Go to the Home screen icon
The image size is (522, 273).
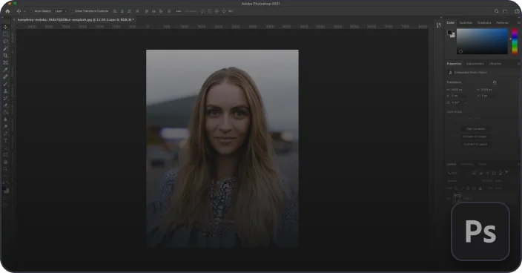click(x=7, y=11)
